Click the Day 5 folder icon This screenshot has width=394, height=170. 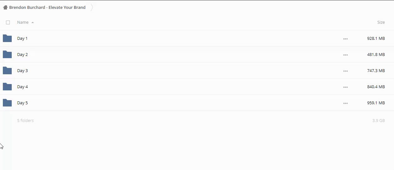[7, 103]
